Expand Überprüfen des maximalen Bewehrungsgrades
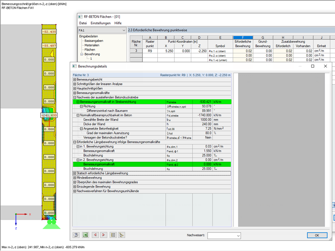This screenshot has width=335, height=251. point(74,182)
